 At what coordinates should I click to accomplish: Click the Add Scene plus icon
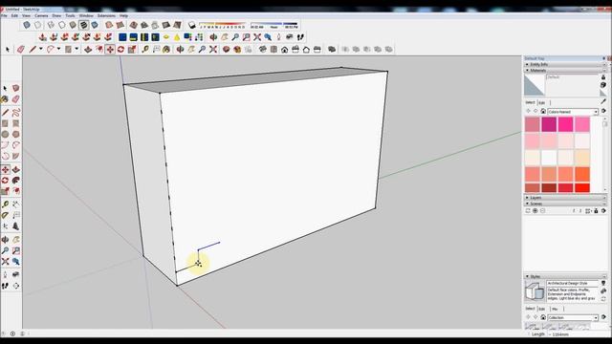tap(535, 210)
